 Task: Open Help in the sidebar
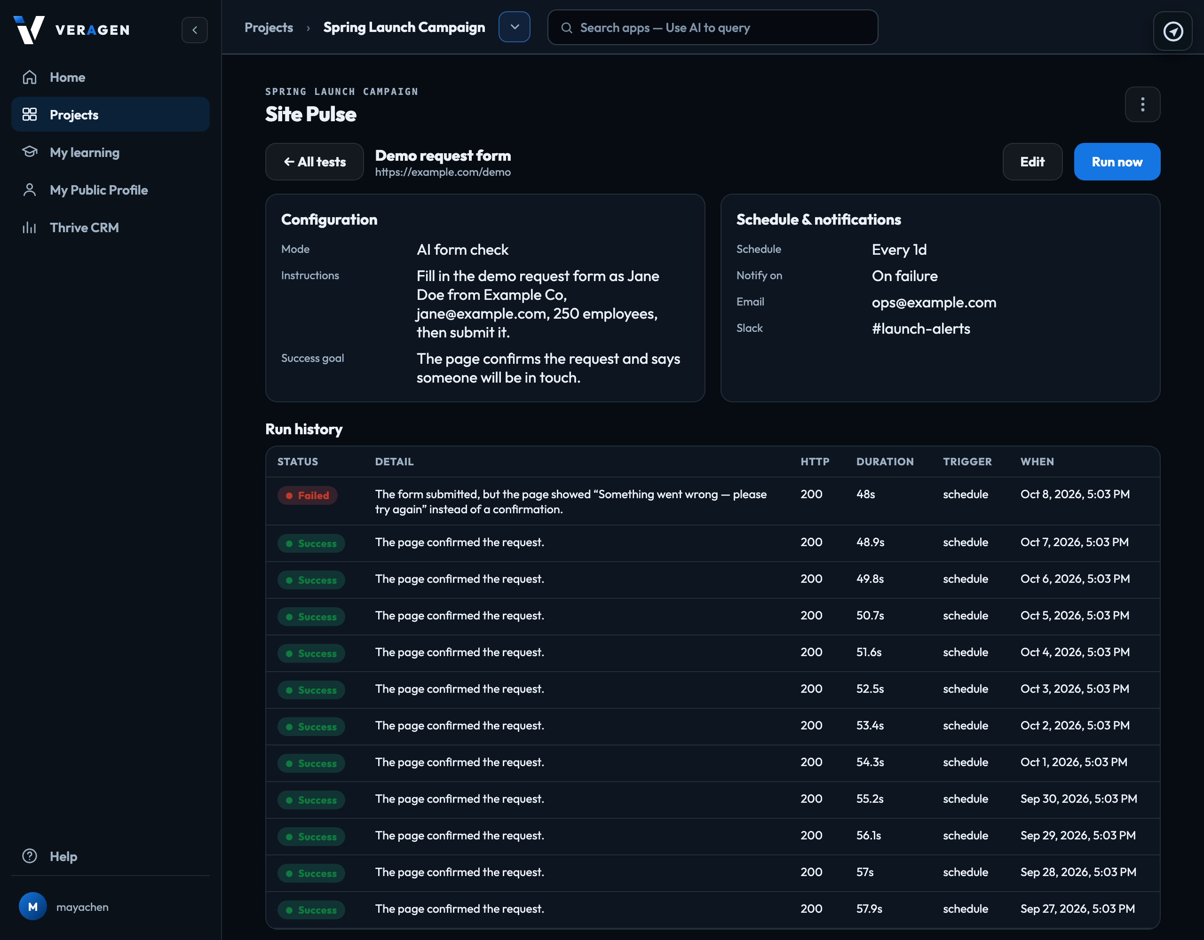(x=110, y=856)
